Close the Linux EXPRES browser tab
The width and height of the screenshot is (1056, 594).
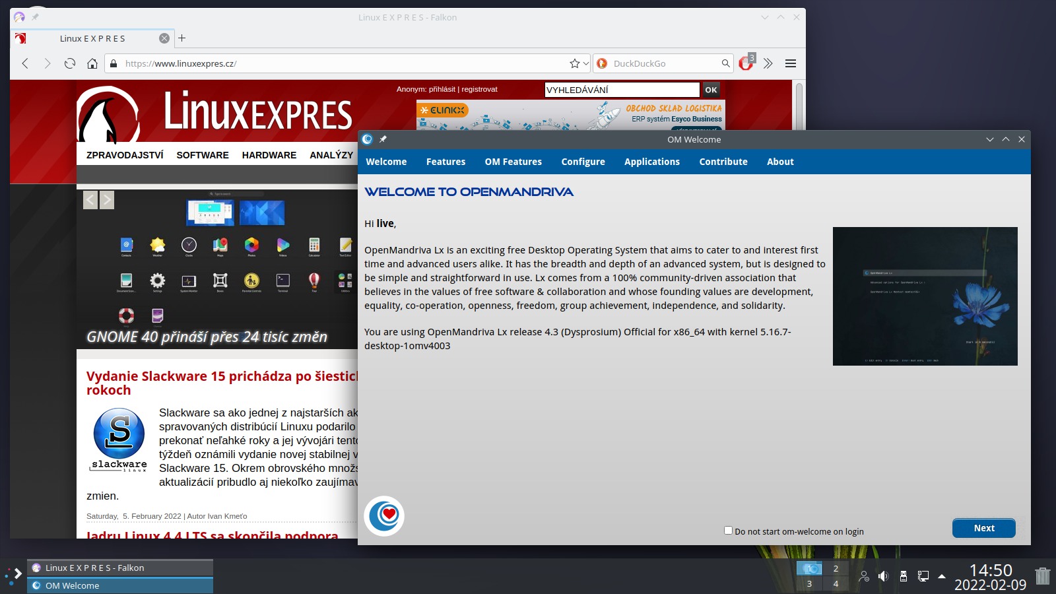pyautogui.click(x=164, y=38)
